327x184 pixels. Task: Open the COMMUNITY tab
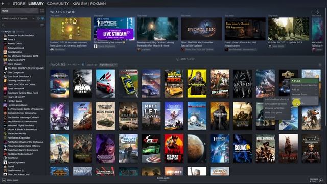pyautogui.click(x=58, y=4)
